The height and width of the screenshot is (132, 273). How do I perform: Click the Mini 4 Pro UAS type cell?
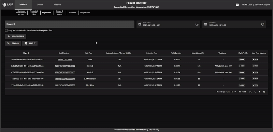(90, 85)
